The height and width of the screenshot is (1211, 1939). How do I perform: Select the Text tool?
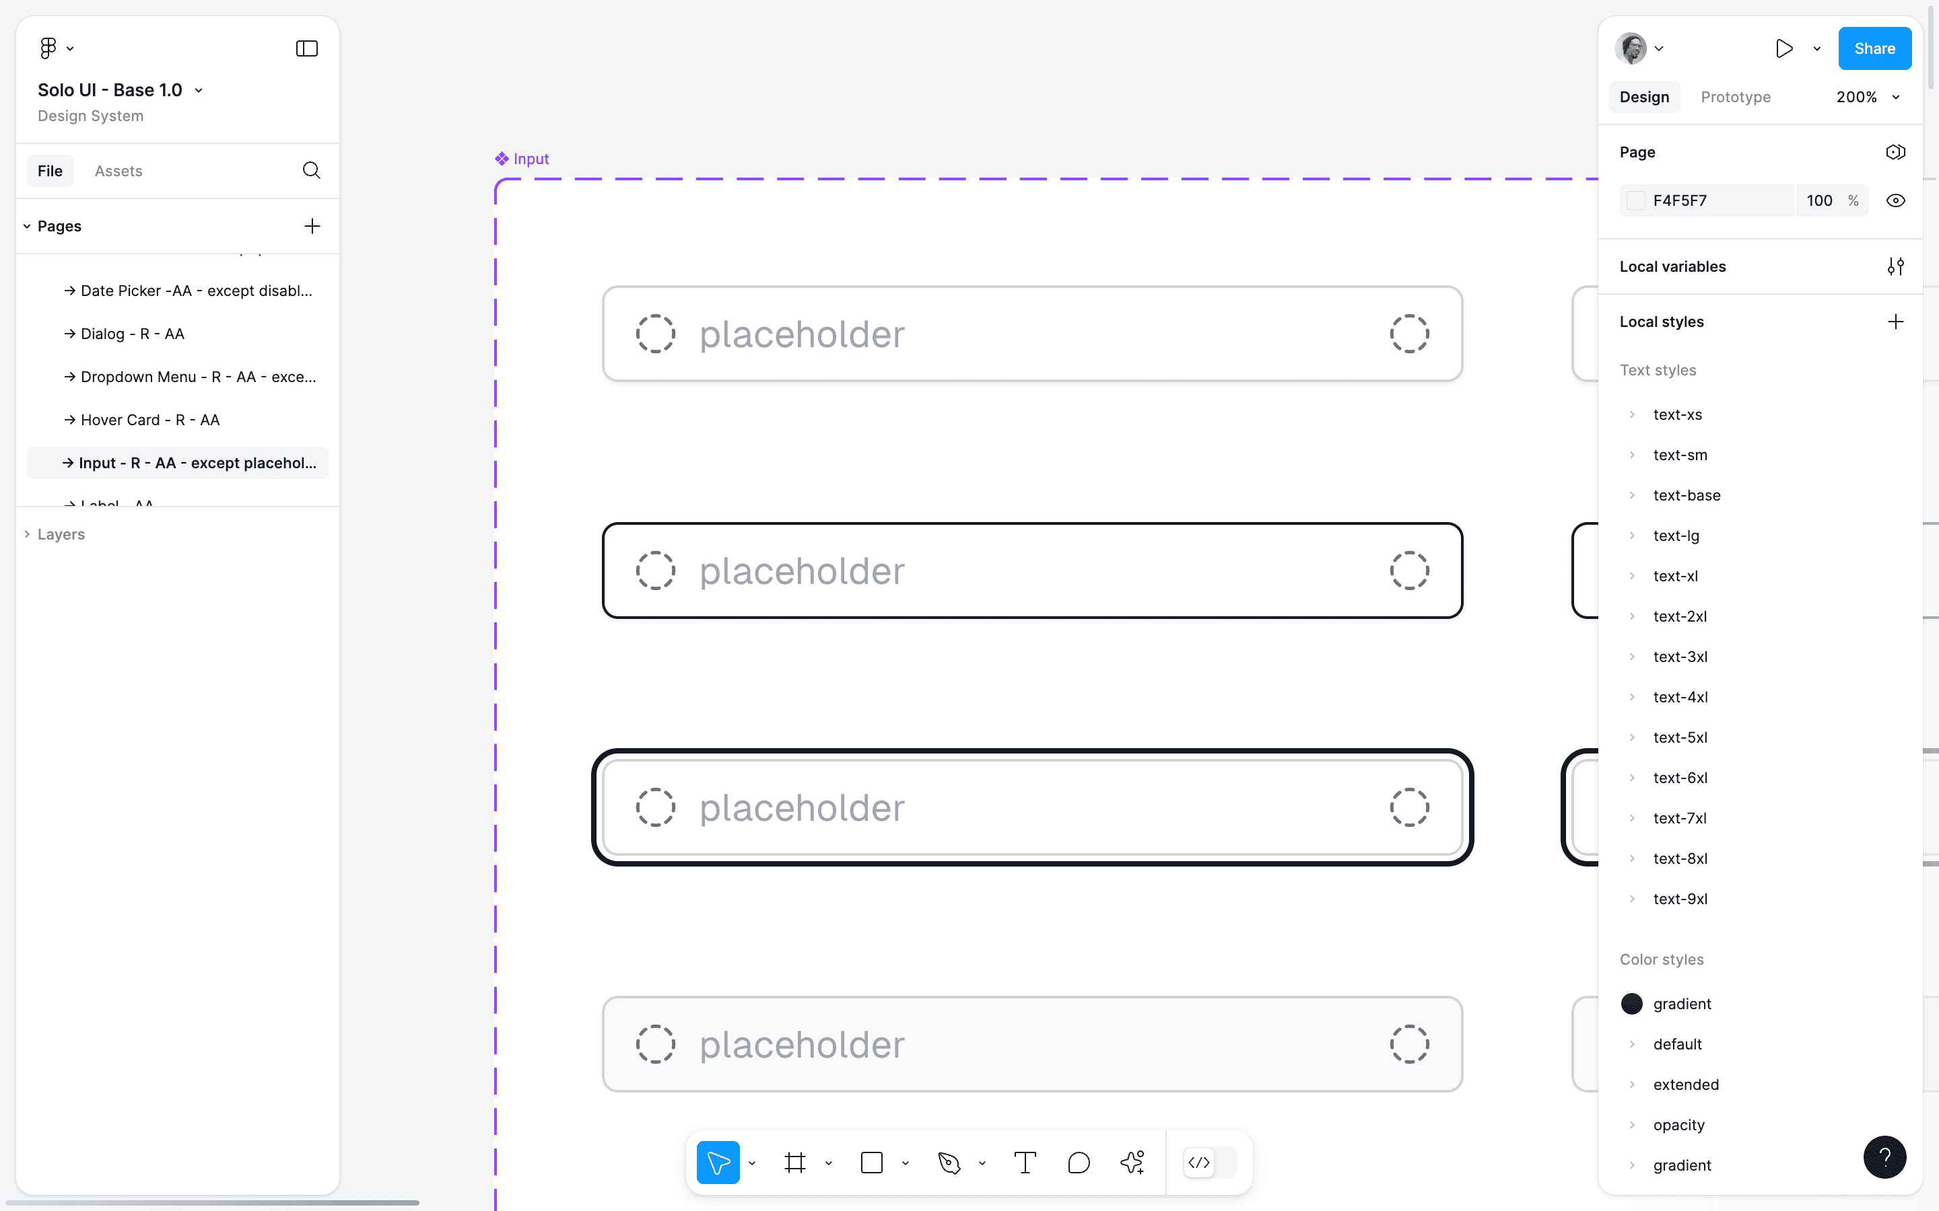(x=1025, y=1162)
